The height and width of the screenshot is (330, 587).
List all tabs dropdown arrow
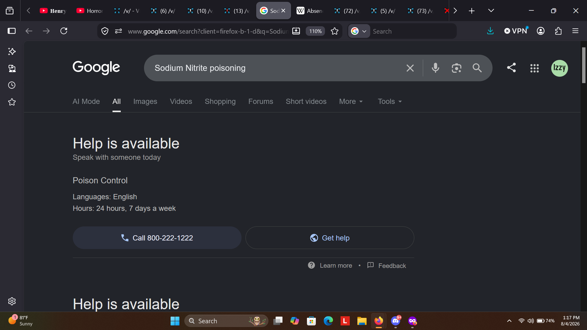coord(491,11)
